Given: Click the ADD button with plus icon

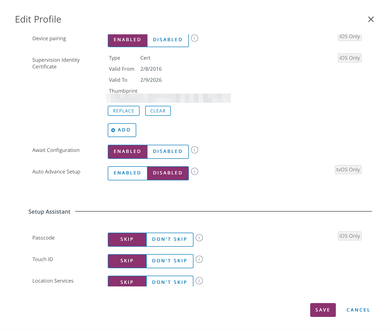Looking at the screenshot, I should 122,130.
